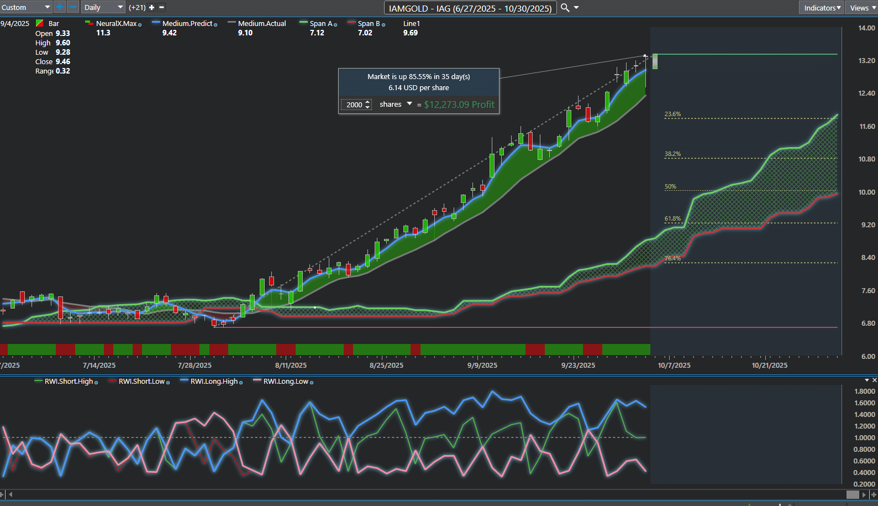This screenshot has width=878, height=506.
Task: Open the Custom range dropdown
Action: pos(26,7)
